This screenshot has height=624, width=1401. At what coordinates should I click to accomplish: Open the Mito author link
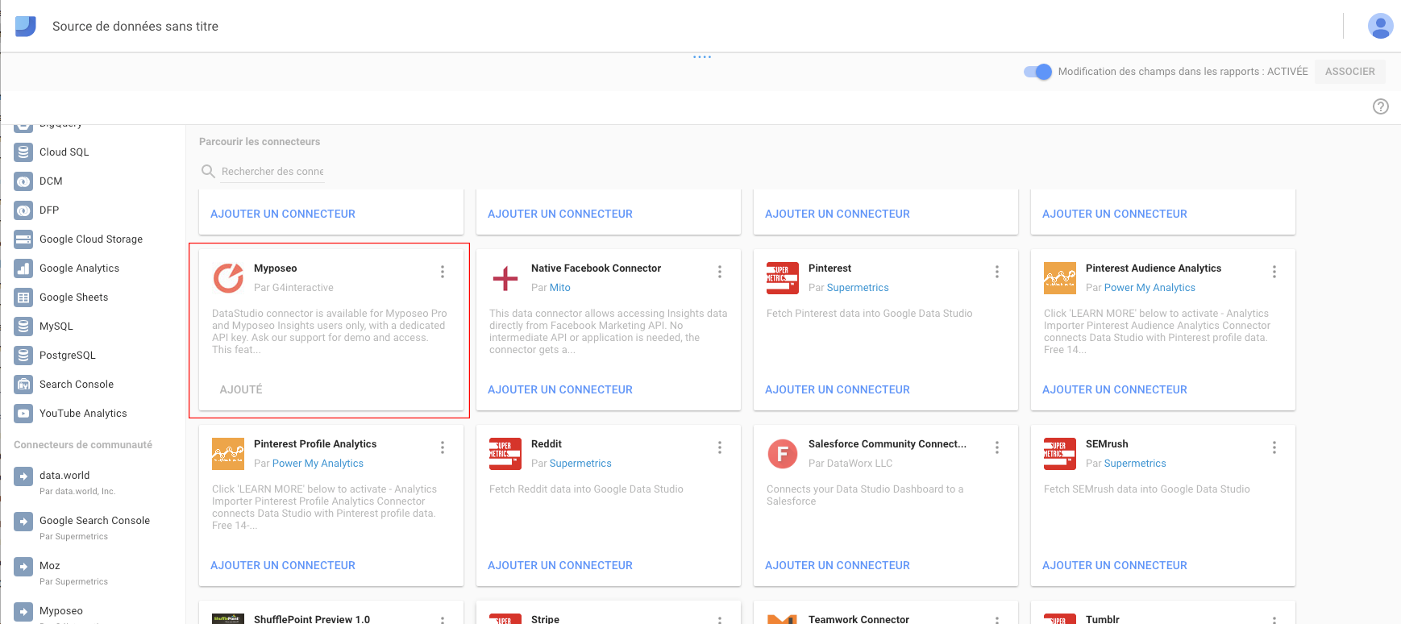[x=560, y=288]
